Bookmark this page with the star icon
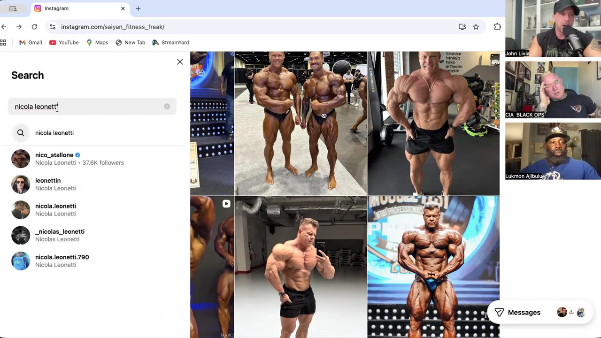Image resolution: width=601 pixels, height=338 pixels. click(476, 27)
